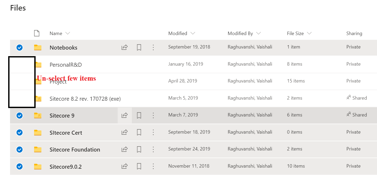Share the Sitecore Foundation folder
The image size is (377, 175).
124,149
